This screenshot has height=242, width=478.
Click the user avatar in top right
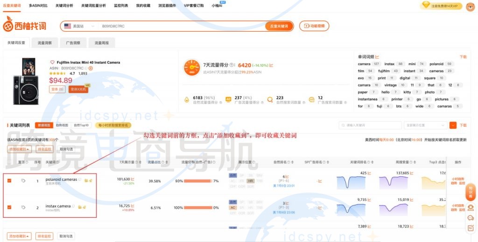[470, 6]
